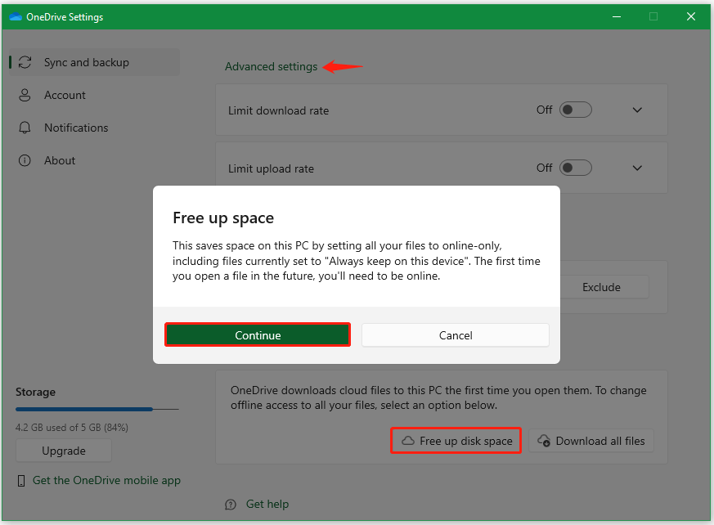This screenshot has height=525, width=714.
Task: Click the Advanced settings heading link
Action: [x=271, y=66]
